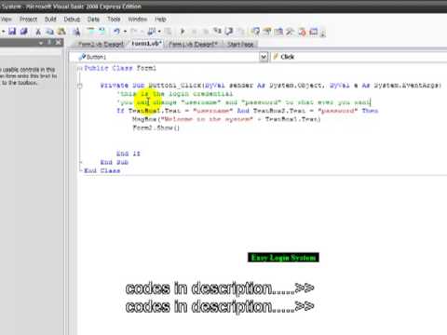This screenshot has height=335, width=447.
Task: Open the Undo history dropdown arrow
Action: pos(125,32)
